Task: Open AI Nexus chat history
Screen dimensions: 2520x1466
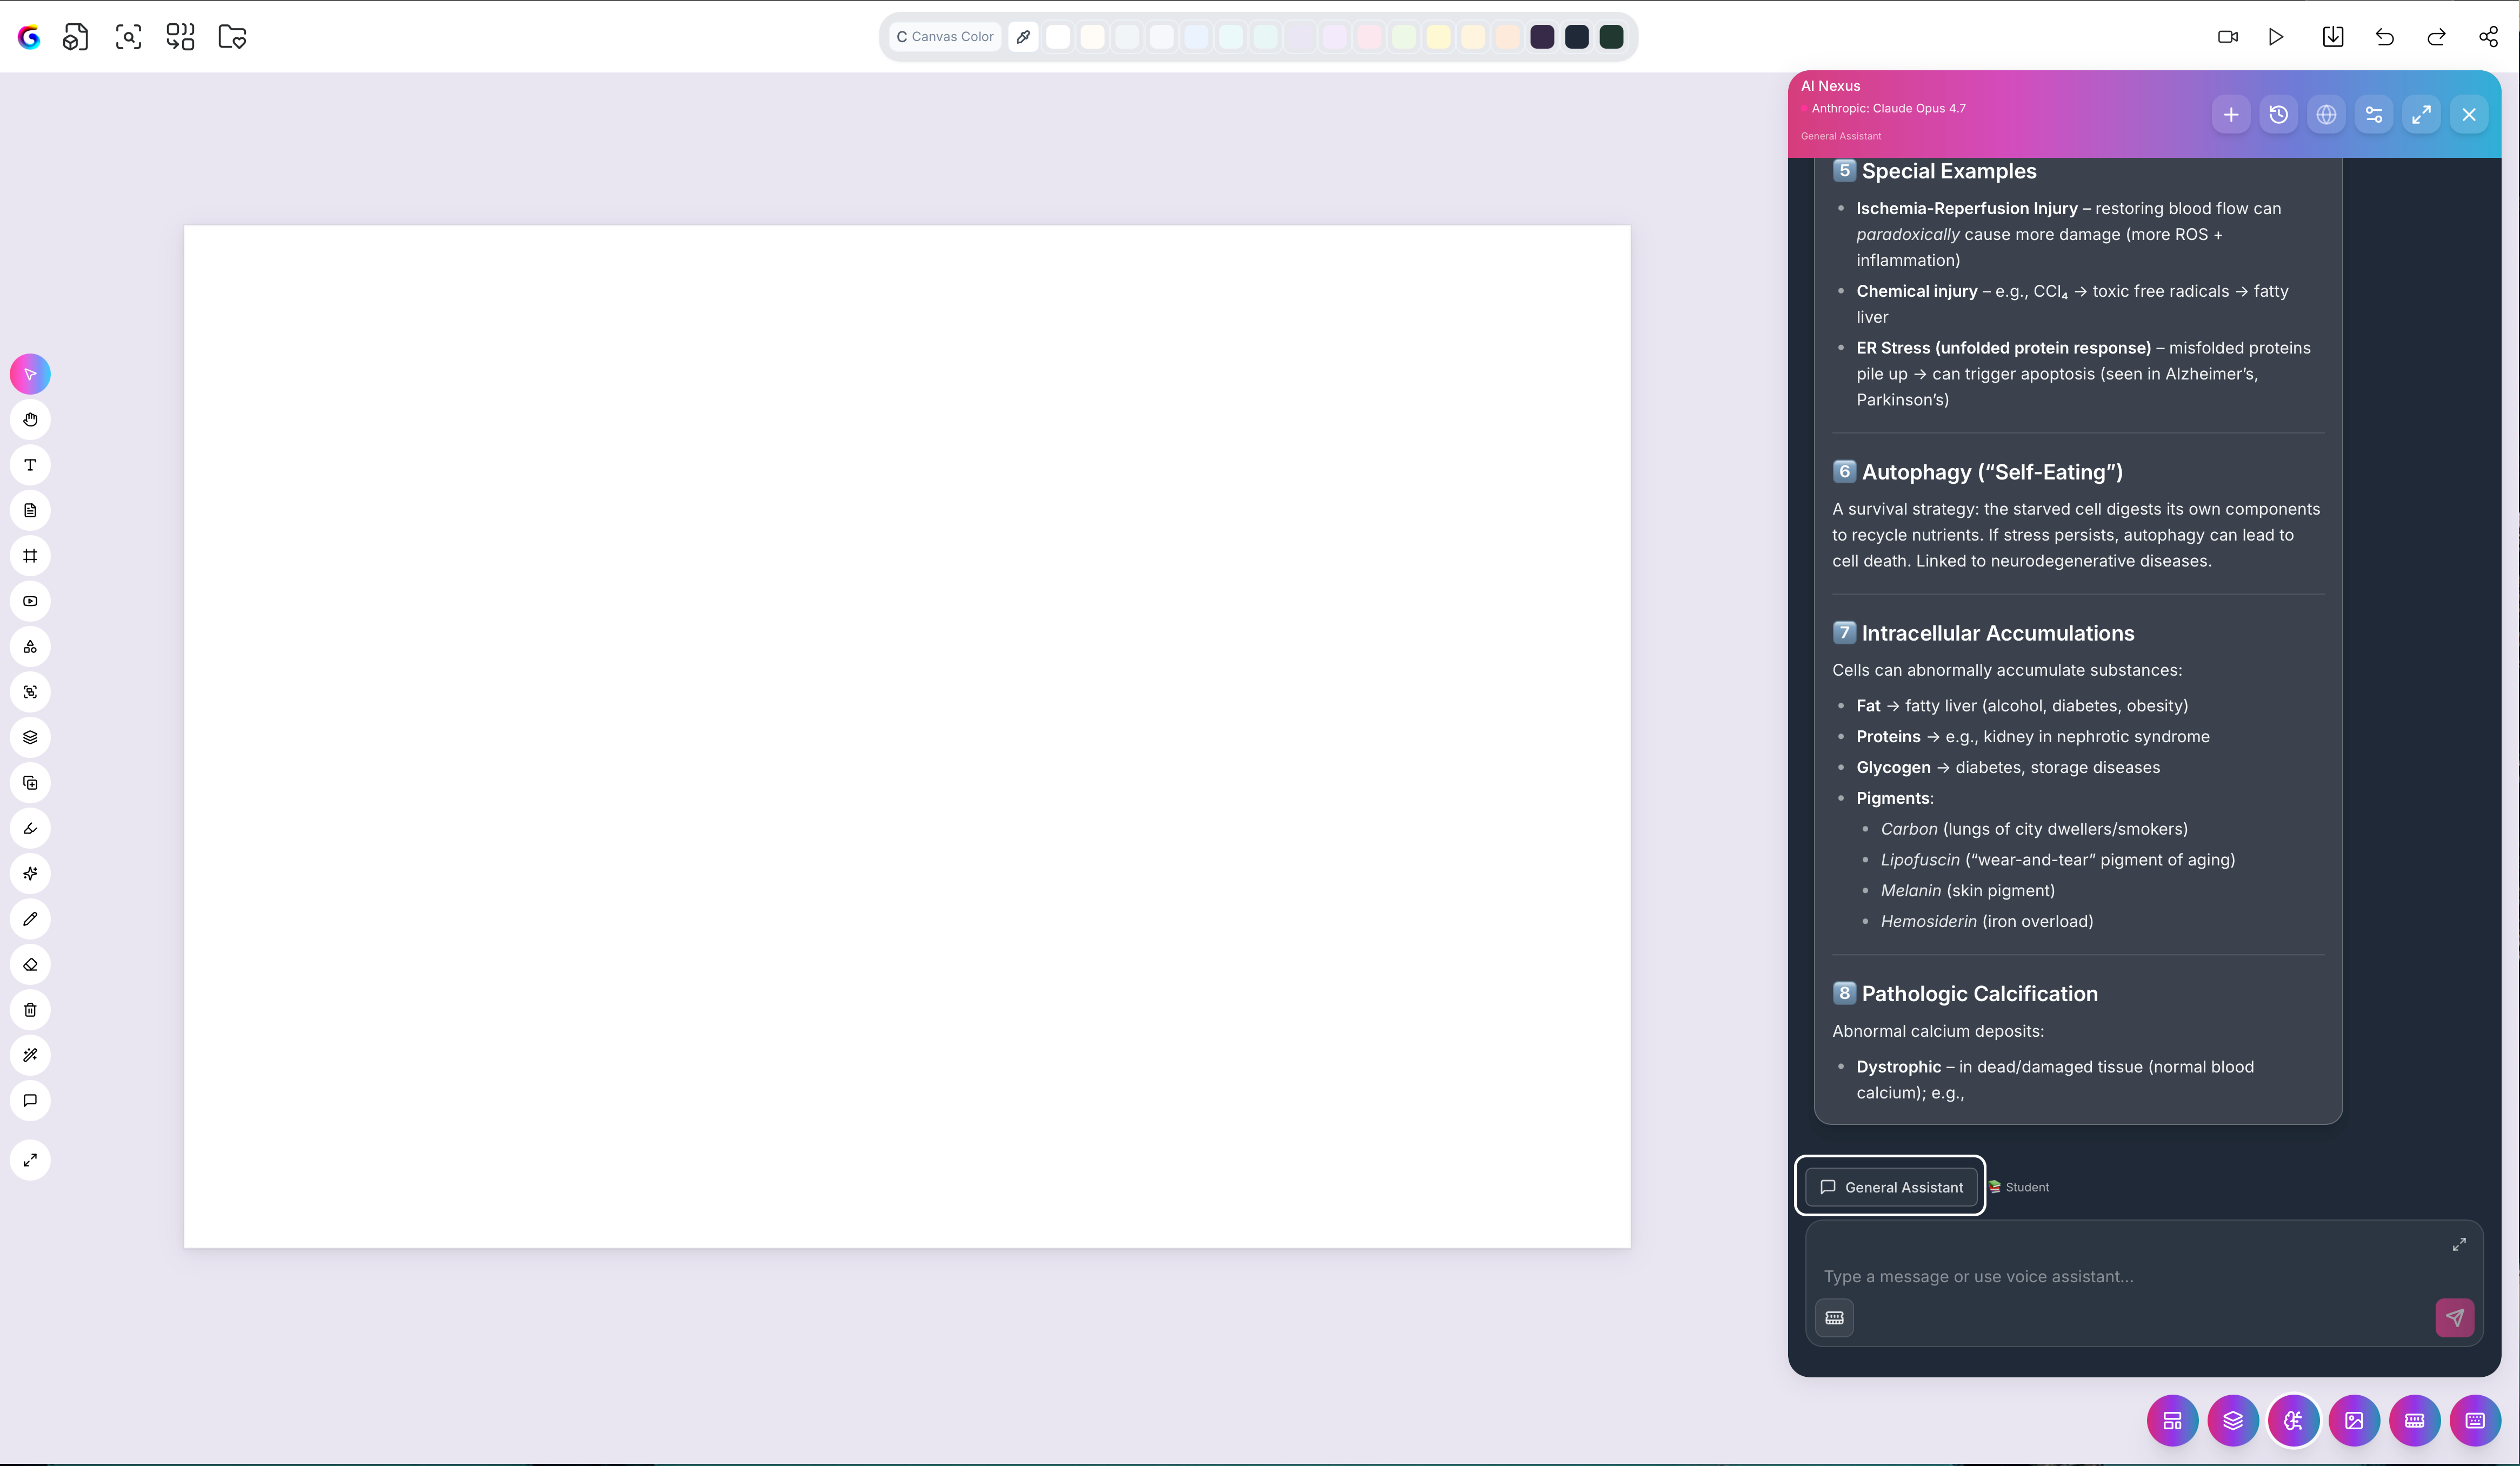Action: 2279,115
